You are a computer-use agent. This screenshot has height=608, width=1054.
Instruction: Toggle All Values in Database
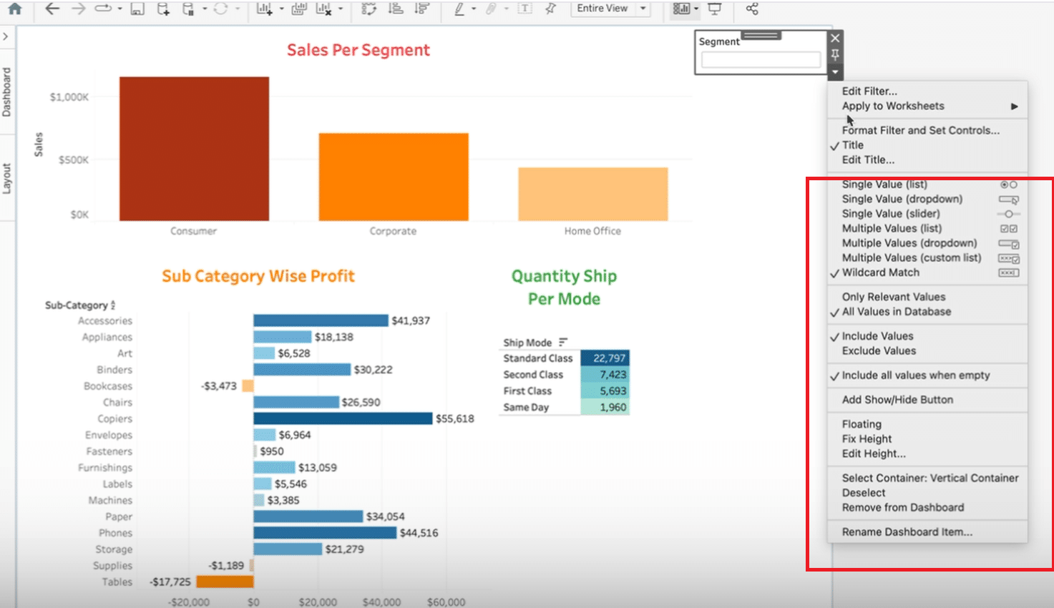pyautogui.click(x=897, y=312)
